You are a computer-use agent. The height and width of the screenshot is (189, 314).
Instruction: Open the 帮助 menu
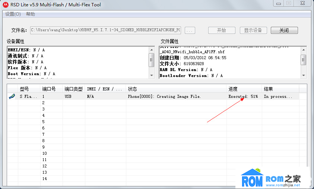(x=31, y=14)
